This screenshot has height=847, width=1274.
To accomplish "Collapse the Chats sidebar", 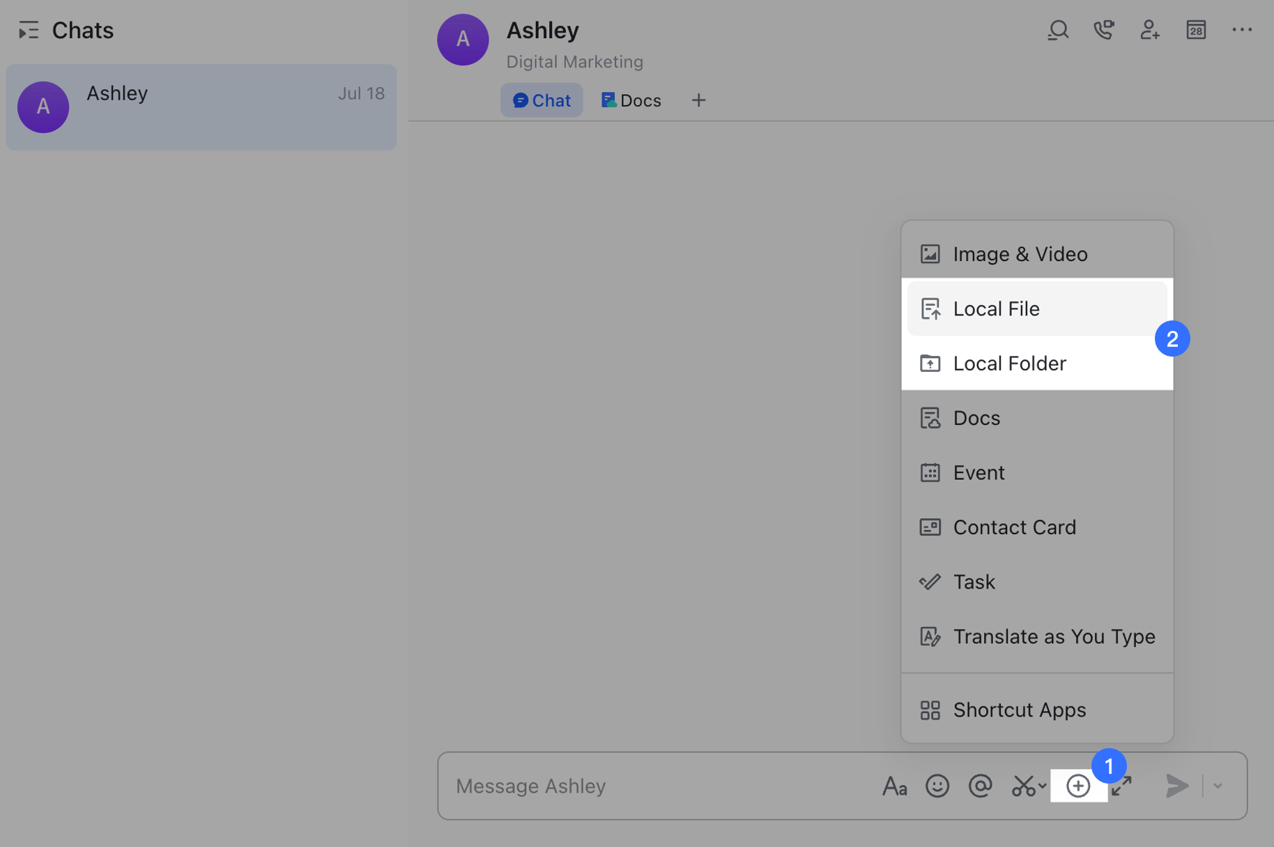I will point(29,30).
